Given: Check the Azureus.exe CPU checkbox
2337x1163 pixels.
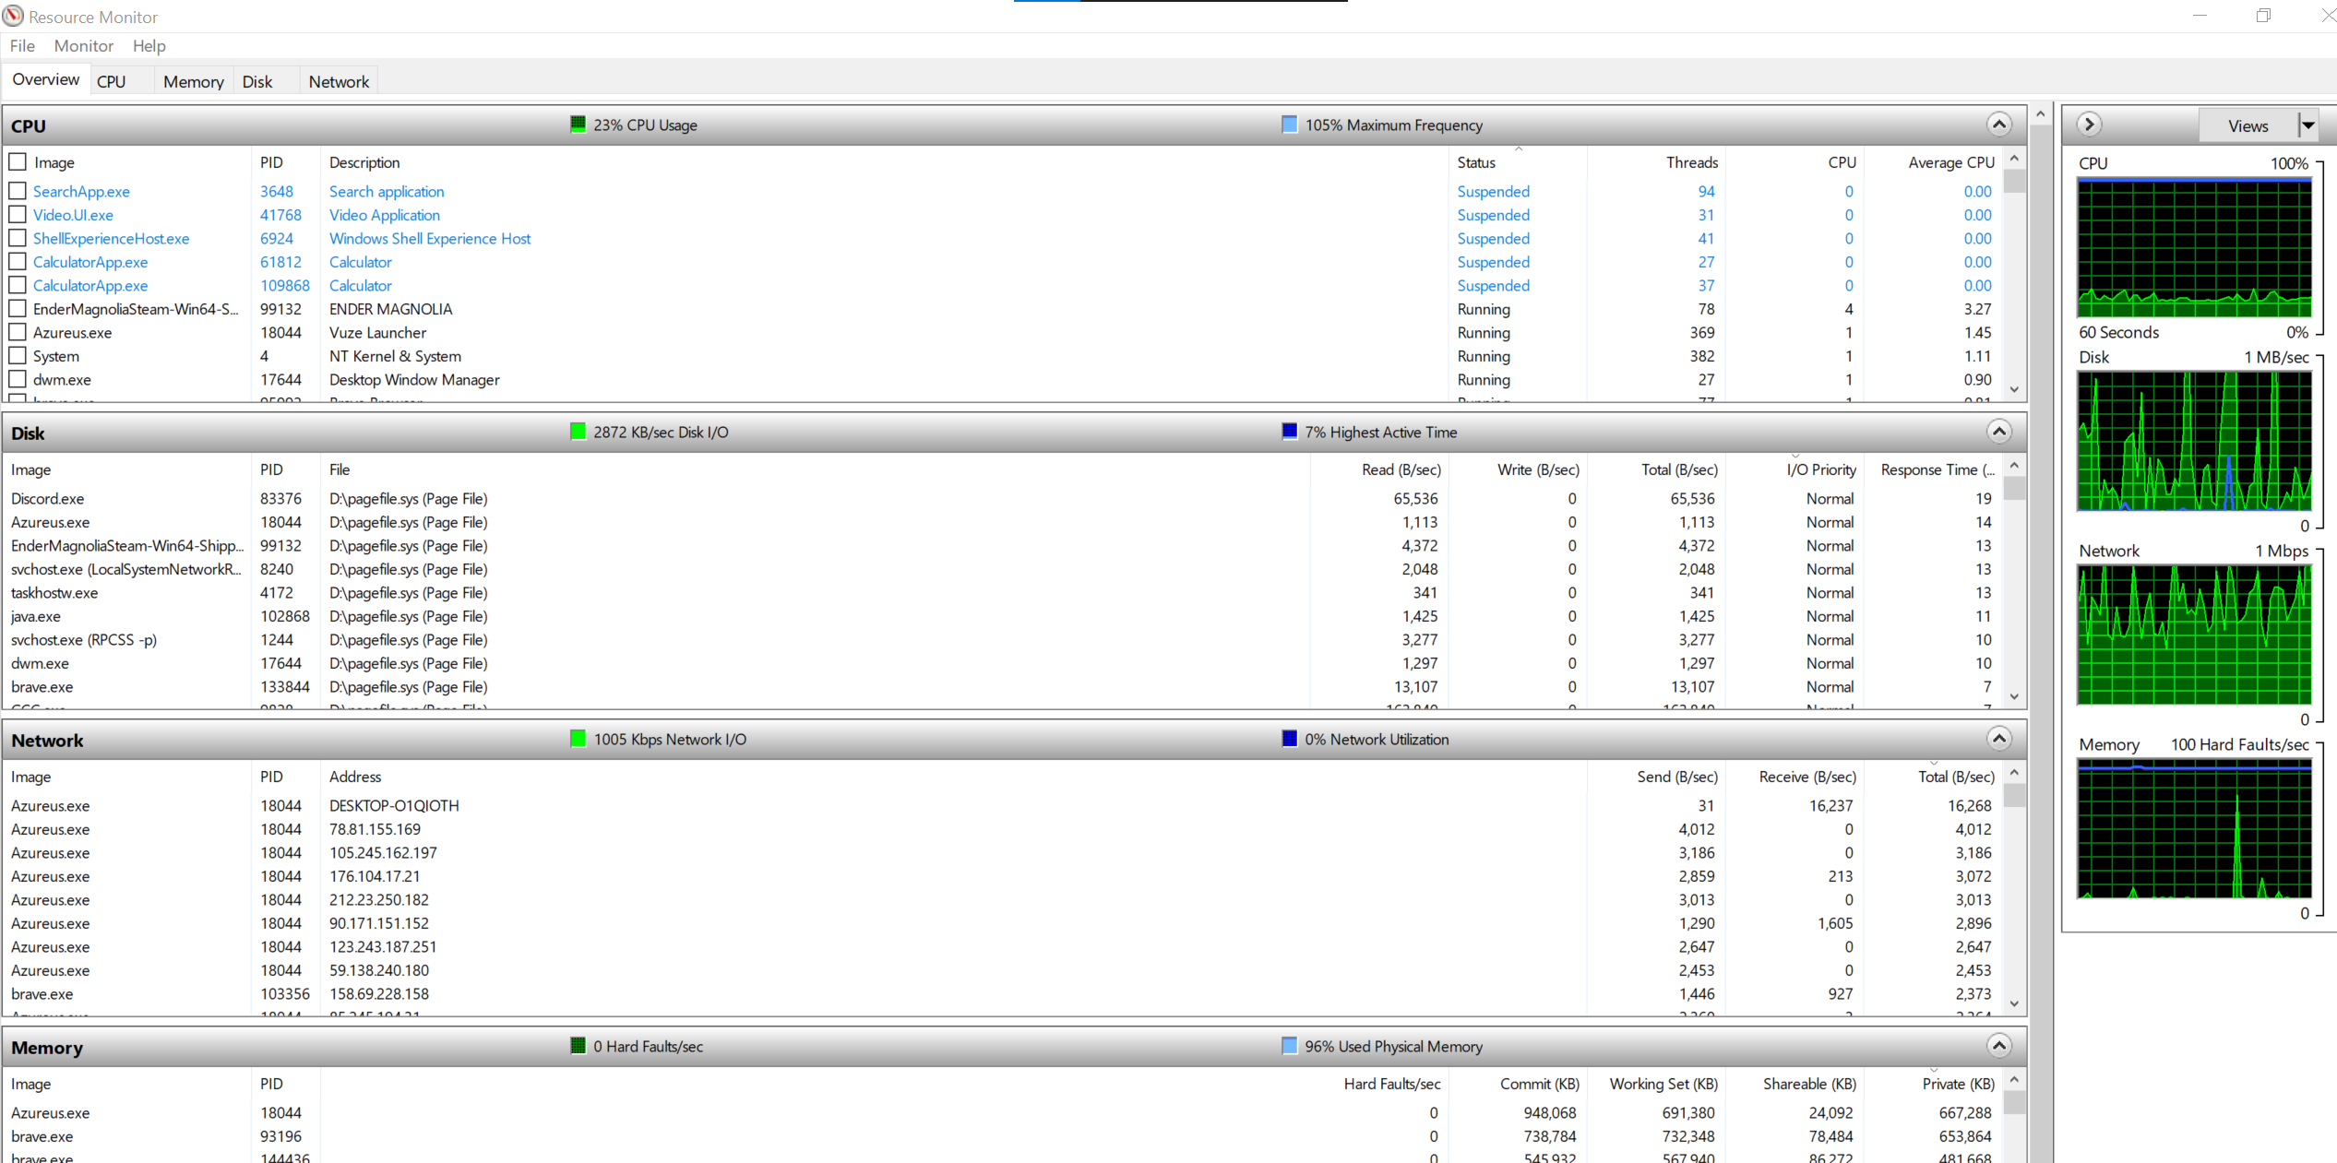Looking at the screenshot, I should (18, 332).
